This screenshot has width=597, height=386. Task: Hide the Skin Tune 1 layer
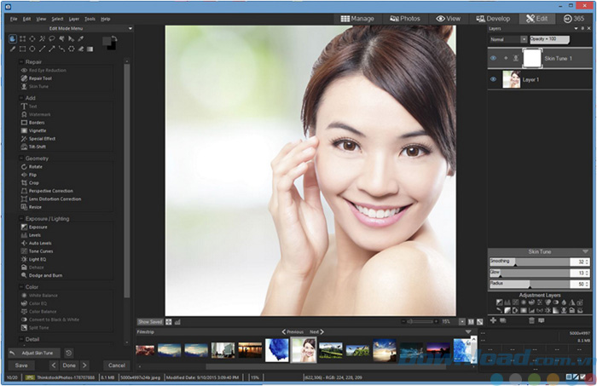click(494, 58)
